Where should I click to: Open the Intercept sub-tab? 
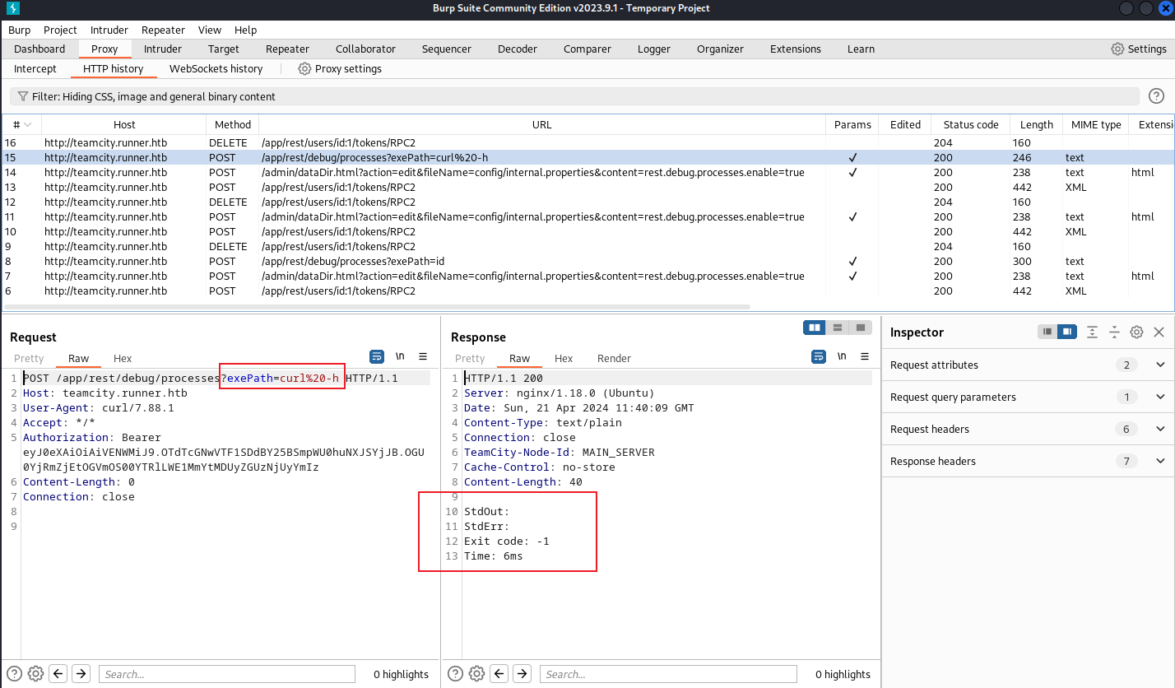click(x=35, y=68)
